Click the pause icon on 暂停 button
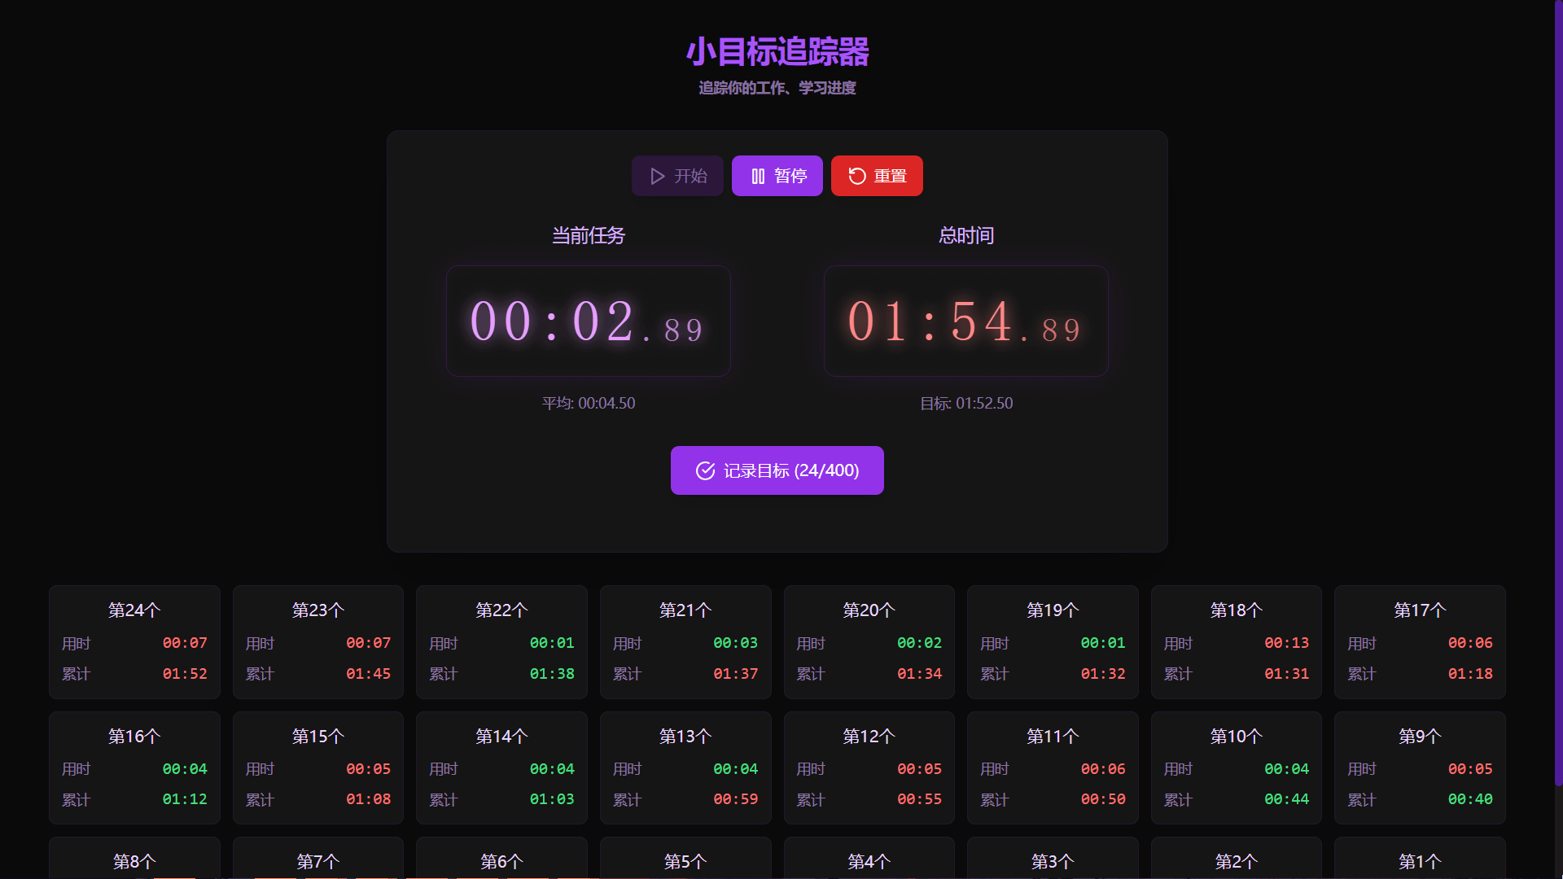Screen dimensions: 1563x879 click(x=758, y=176)
